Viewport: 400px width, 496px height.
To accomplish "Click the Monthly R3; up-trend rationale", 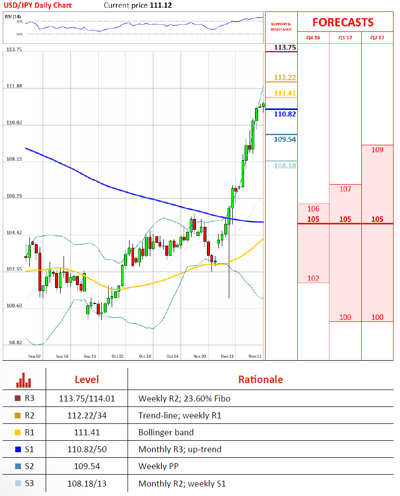I will pyautogui.click(x=180, y=450).
